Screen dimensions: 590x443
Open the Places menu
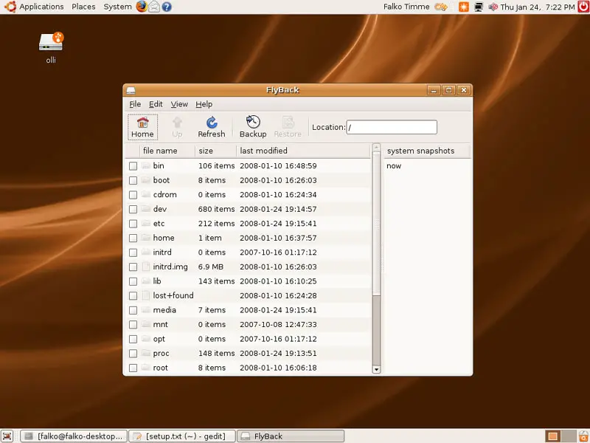click(x=83, y=7)
